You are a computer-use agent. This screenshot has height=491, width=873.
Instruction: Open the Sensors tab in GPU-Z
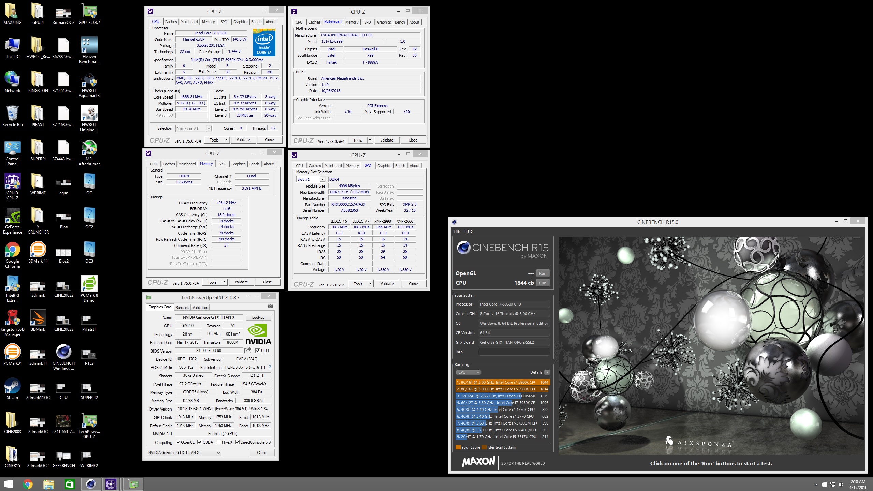click(182, 307)
